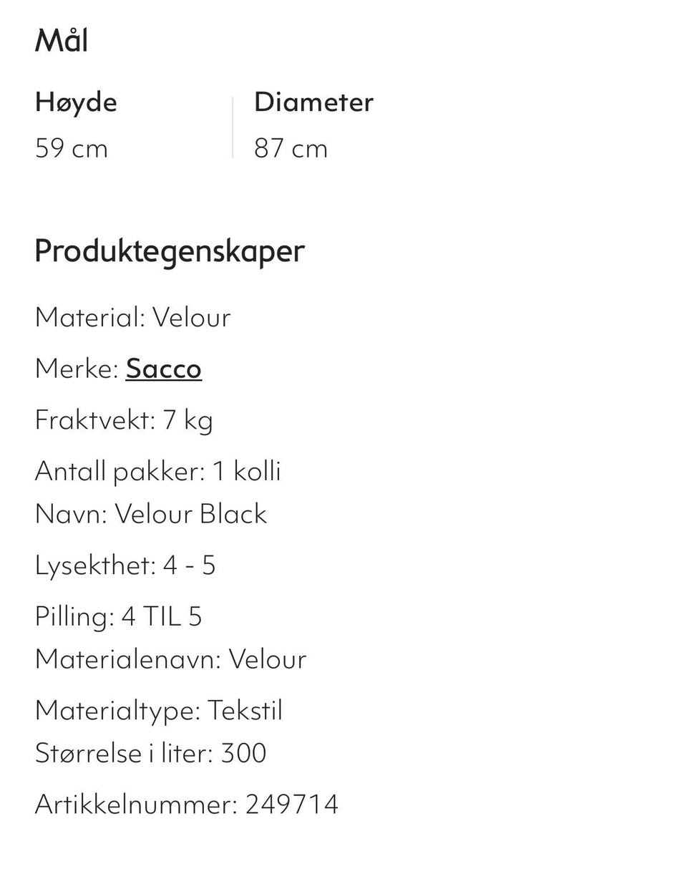Viewport: 687px width, 879px height.
Task: Click the Høyde label
Action: click(x=76, y=102)
